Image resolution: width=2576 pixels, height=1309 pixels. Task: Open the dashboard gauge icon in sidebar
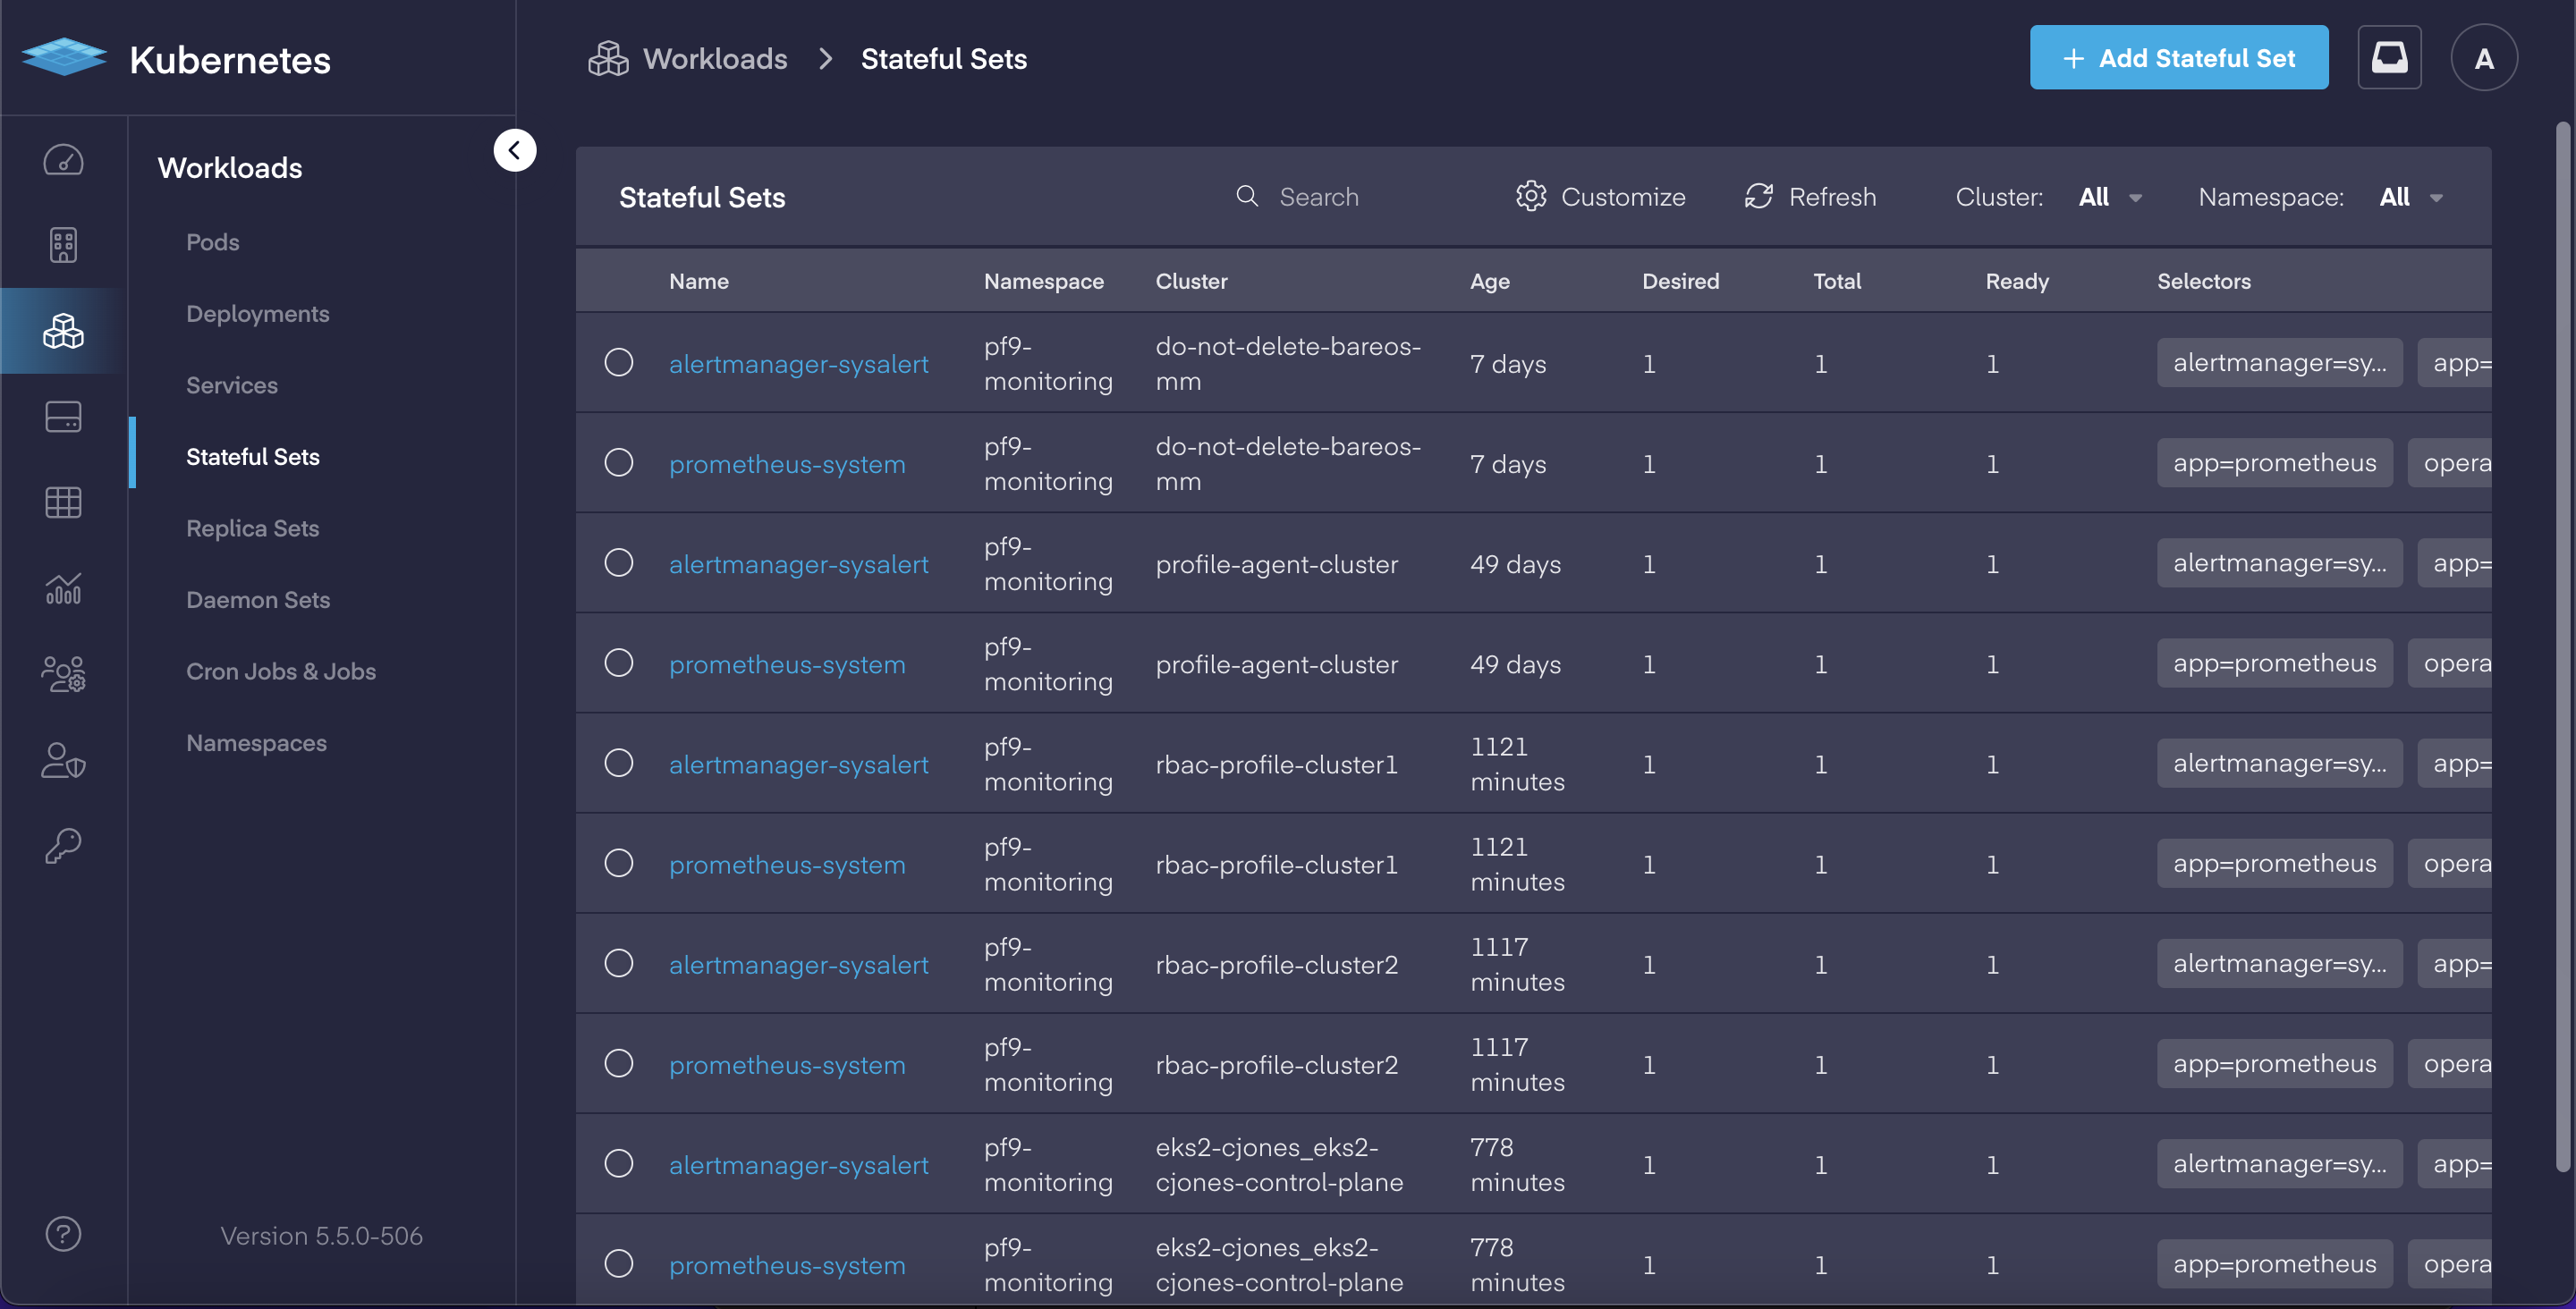pos(63,160)
